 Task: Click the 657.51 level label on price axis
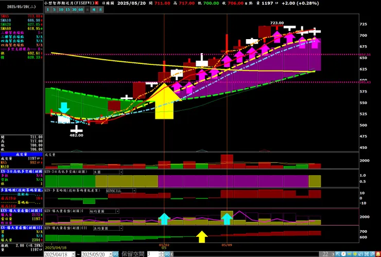(365, 55)
